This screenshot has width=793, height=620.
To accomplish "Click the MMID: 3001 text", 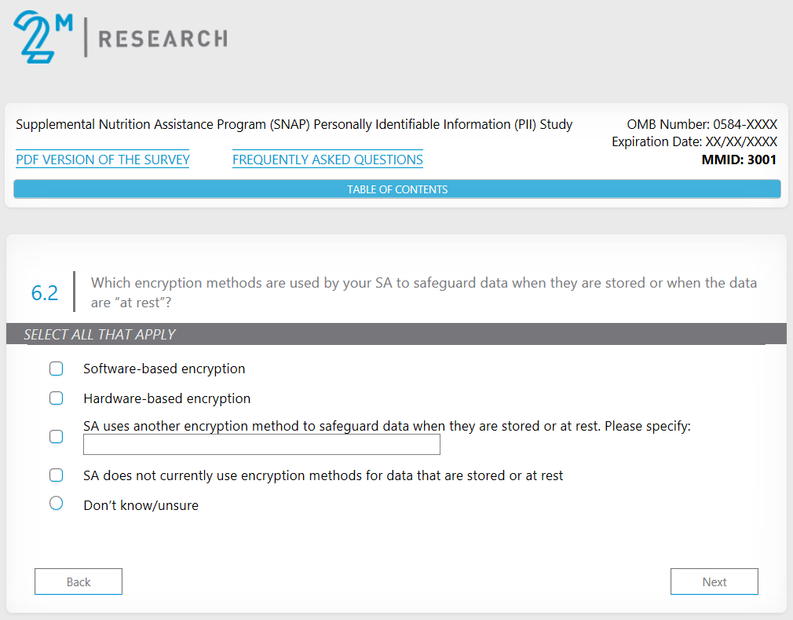I will pos(738,160).
